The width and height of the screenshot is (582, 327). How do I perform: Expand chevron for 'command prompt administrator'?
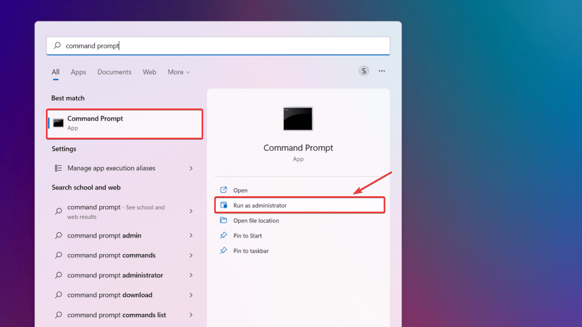point(191,275)
